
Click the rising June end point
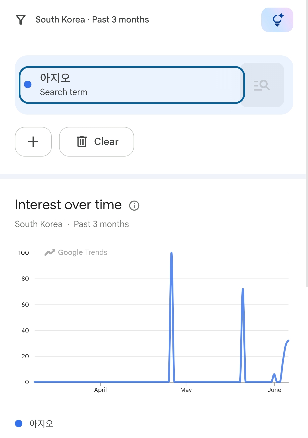[288, 341]
